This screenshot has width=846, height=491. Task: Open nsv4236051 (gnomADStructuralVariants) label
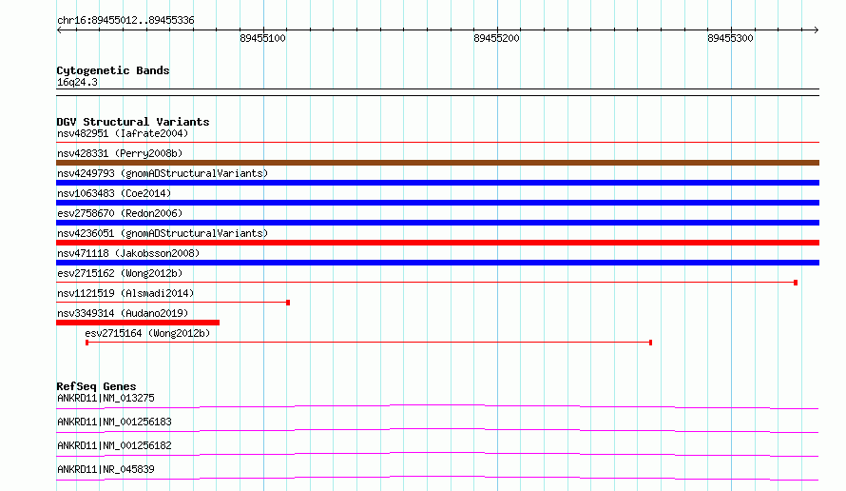(163, 233)
